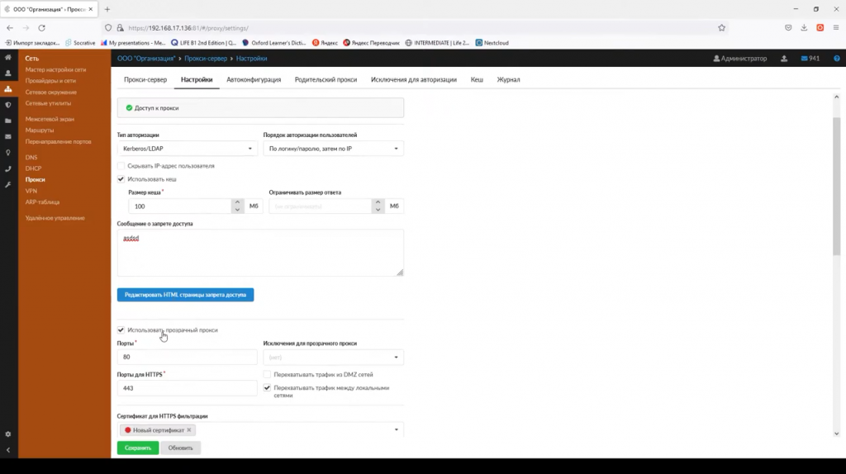Open the phone icon in left rail
Screen dimensions: 846x474
[x=8, y=168]
